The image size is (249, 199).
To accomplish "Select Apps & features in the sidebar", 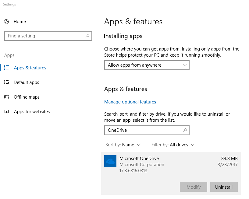I will point(30,68).
